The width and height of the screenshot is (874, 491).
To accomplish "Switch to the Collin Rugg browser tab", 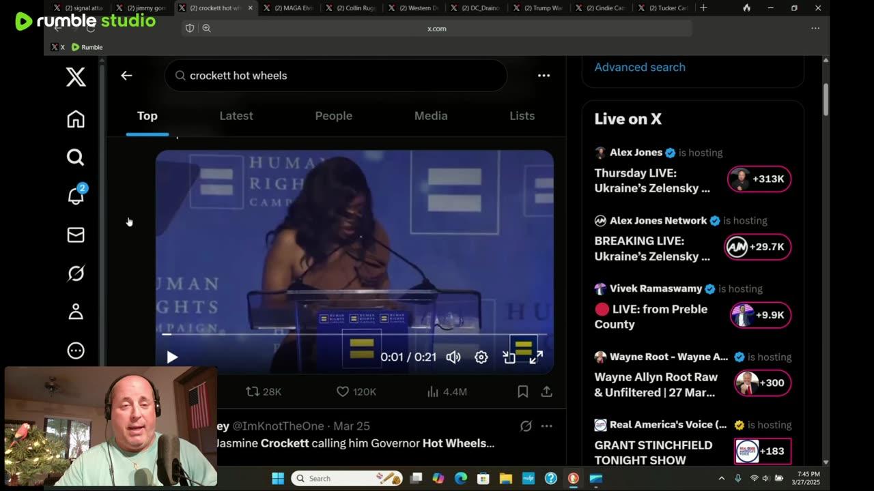I will pos(350,8).
